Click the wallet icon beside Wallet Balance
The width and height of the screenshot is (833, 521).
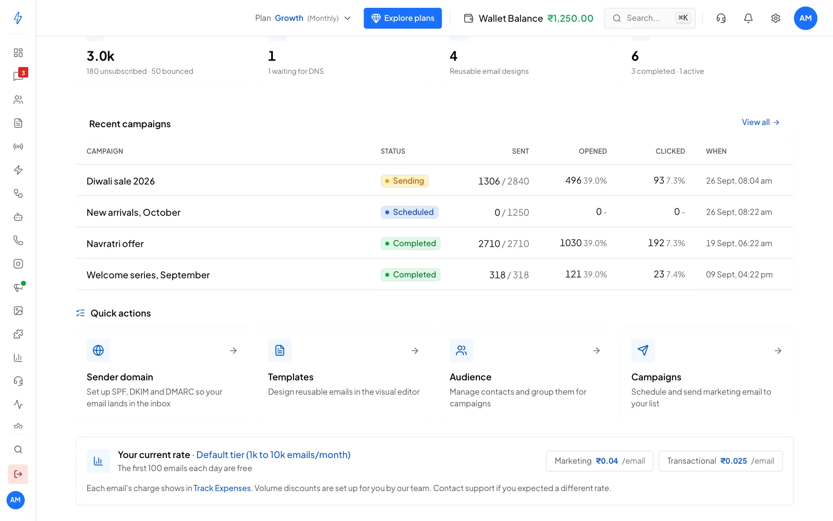pos(469,18)
